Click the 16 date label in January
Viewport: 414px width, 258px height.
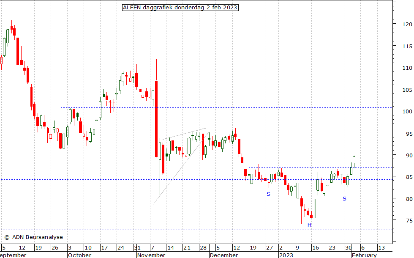(x=316, y=248)
